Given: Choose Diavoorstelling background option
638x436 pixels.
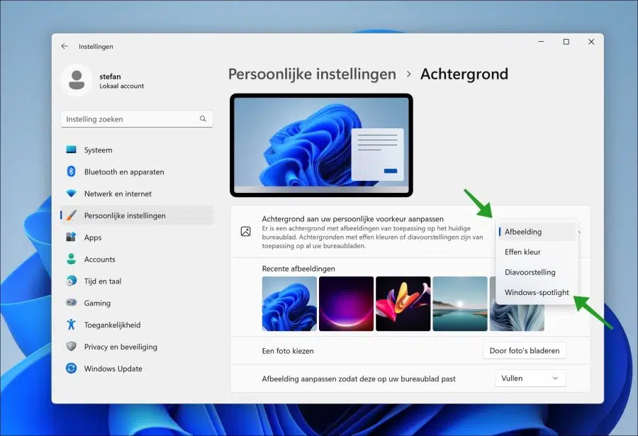Looking at the screenshot, I should coord(537,272).
